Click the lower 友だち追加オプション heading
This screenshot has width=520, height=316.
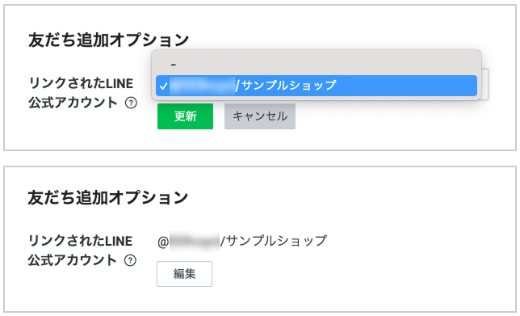[107, 198]
